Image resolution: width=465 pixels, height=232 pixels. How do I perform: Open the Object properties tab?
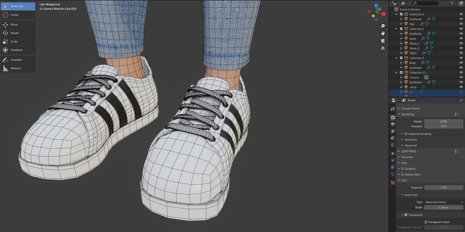point(393,153)
